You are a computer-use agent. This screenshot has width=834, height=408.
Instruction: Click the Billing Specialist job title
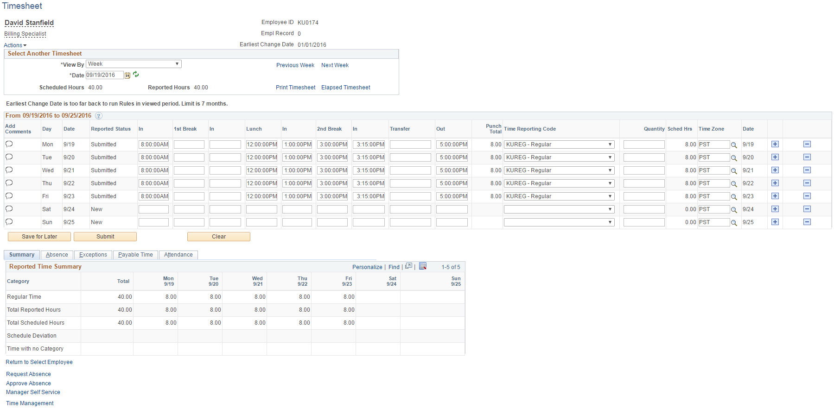pos(25,34)
